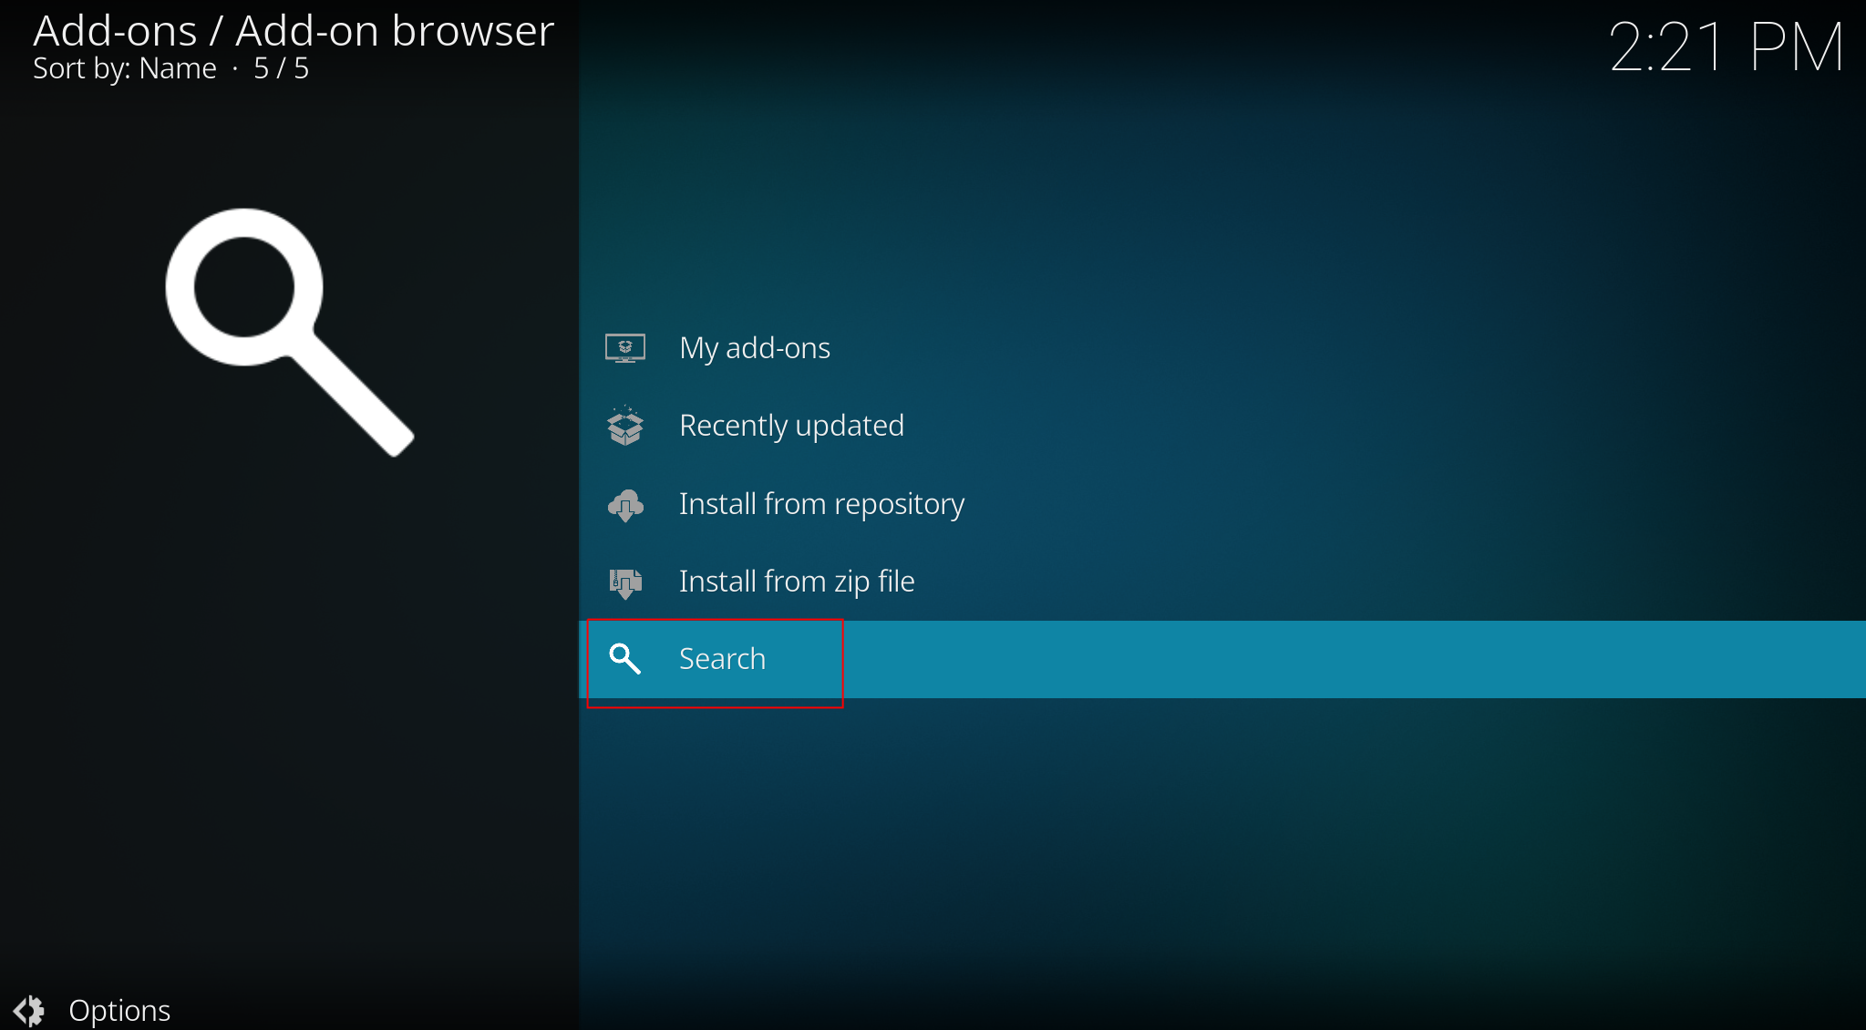Screen dimensions: 1866x1030
Task: Click the Options gear icon
Action: [29, 1010]
